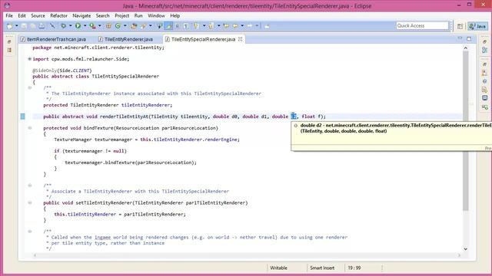Viewport: 492px width, 276px height.
Task: Launch Debug with the bug icon
Action: point(63,26)
